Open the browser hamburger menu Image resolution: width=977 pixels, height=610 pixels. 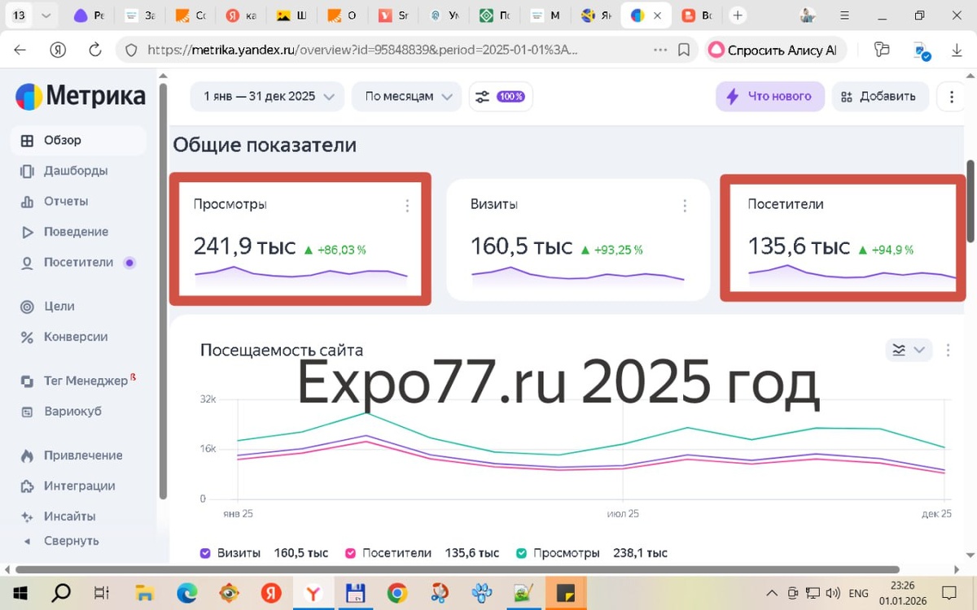click(x=843, y=15)
